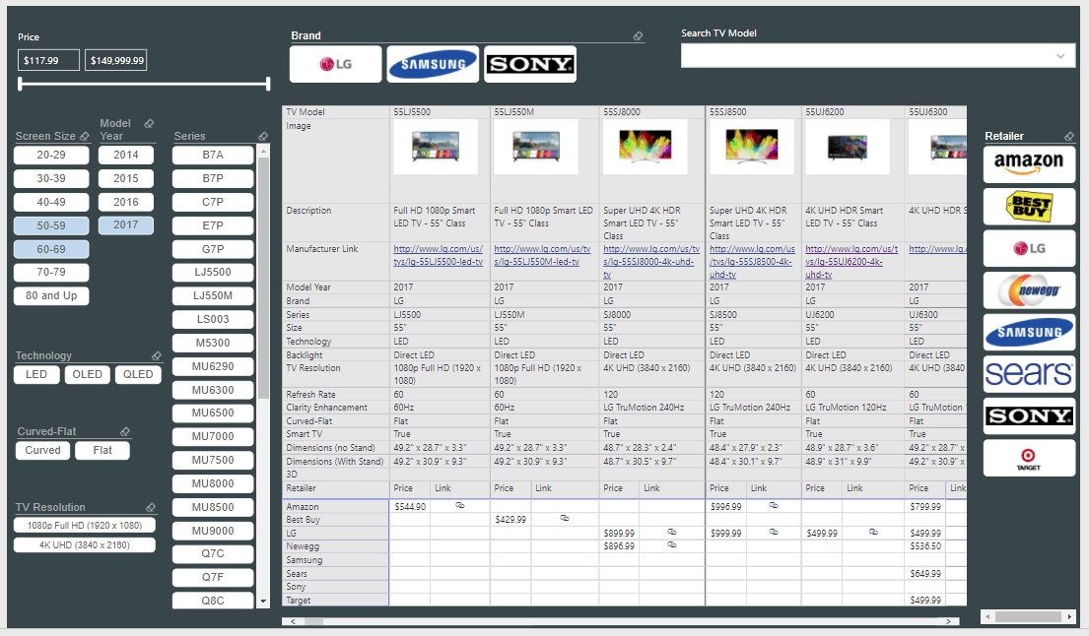Screen dimensions: 1089x636
Task: Toggle the 40-49 screen size filter
Action: [x=51, y=202]
